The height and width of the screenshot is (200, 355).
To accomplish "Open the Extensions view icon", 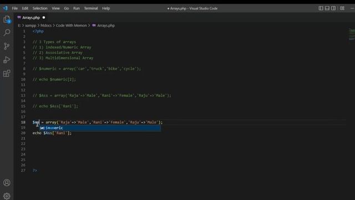I will pyautogui.click(x=7, y=73).
